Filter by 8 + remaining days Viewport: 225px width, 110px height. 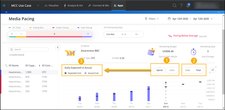pos(137,34)
